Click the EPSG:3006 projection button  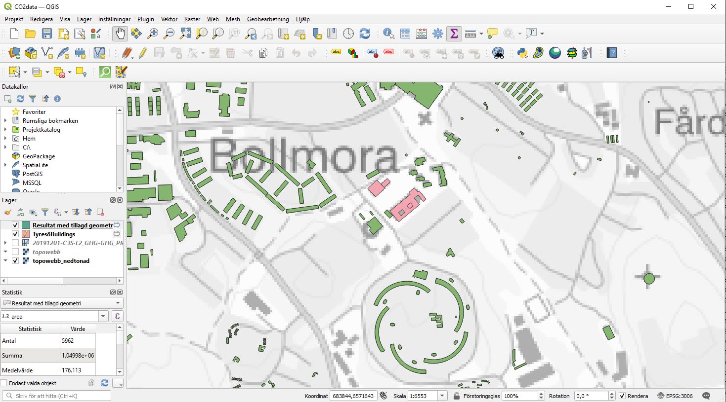(675, 396)
